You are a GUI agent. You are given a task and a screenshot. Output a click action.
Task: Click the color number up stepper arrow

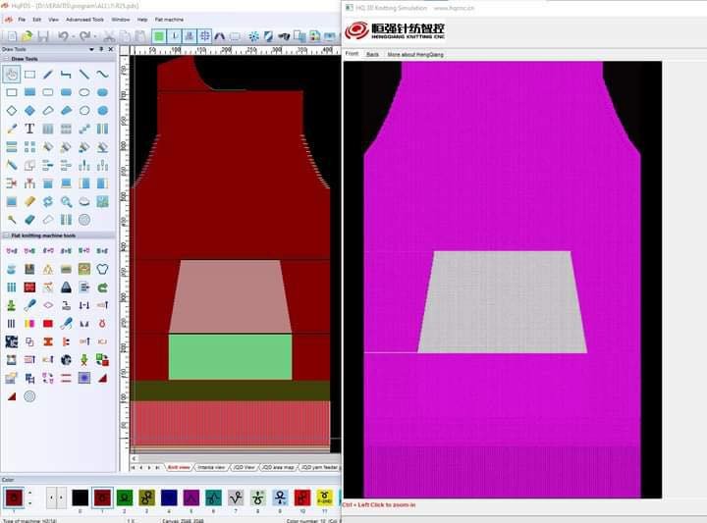point(29,493)
